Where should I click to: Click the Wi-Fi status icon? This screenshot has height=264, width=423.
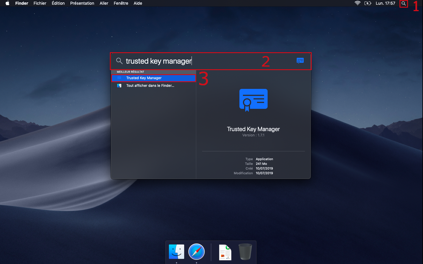pos(357,3)
